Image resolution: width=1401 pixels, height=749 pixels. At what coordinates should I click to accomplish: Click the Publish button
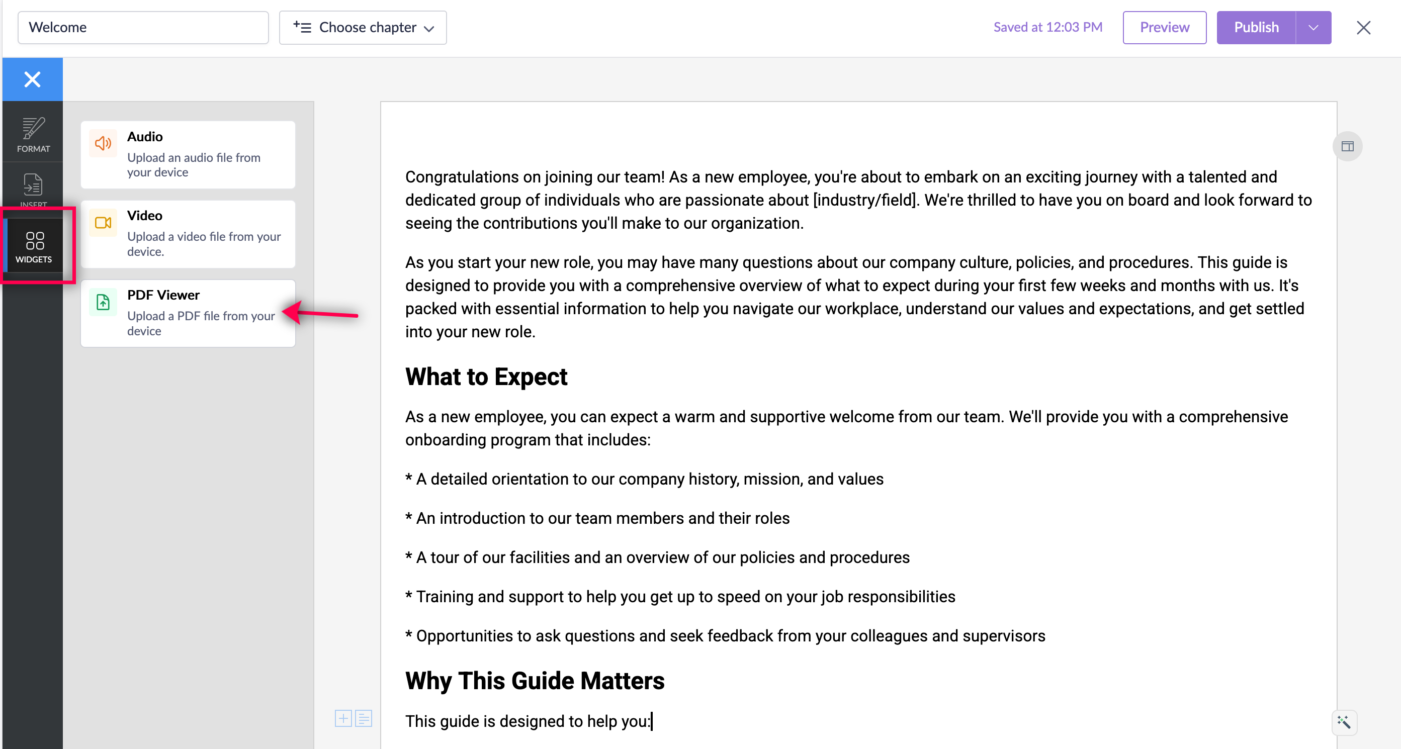click(x=1256, y=27)
